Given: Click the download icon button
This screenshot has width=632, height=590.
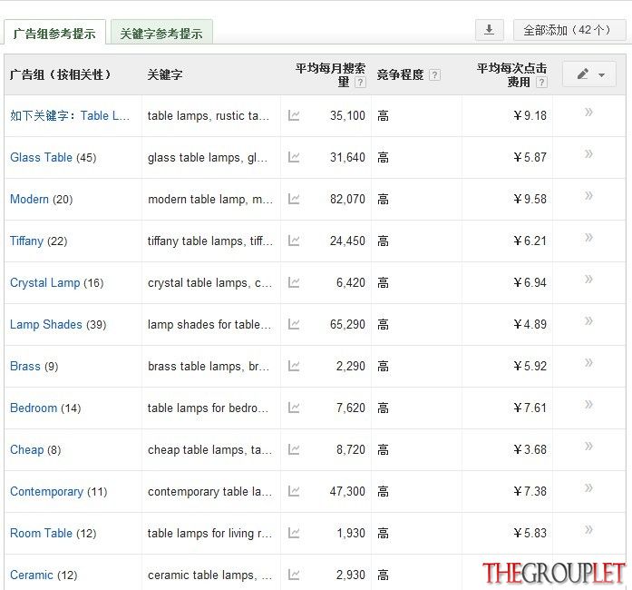Looking at the screenshot, I should pos(490,30).
